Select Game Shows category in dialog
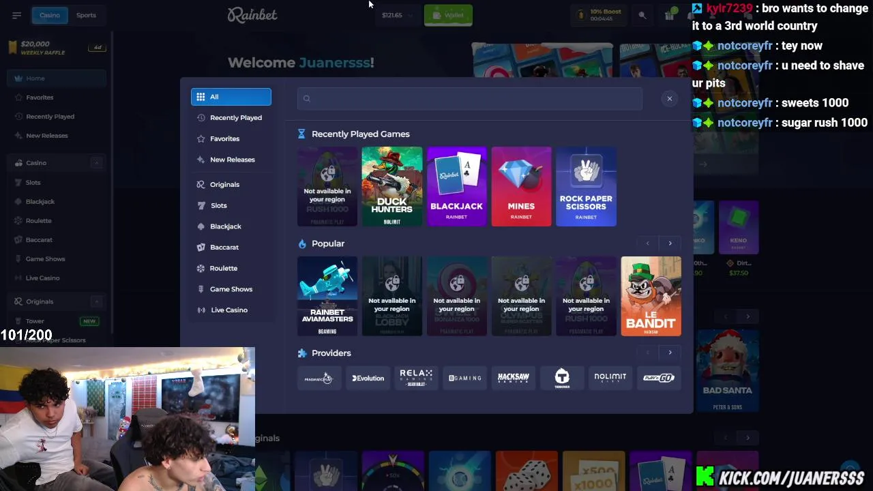 tap(231, 289)
